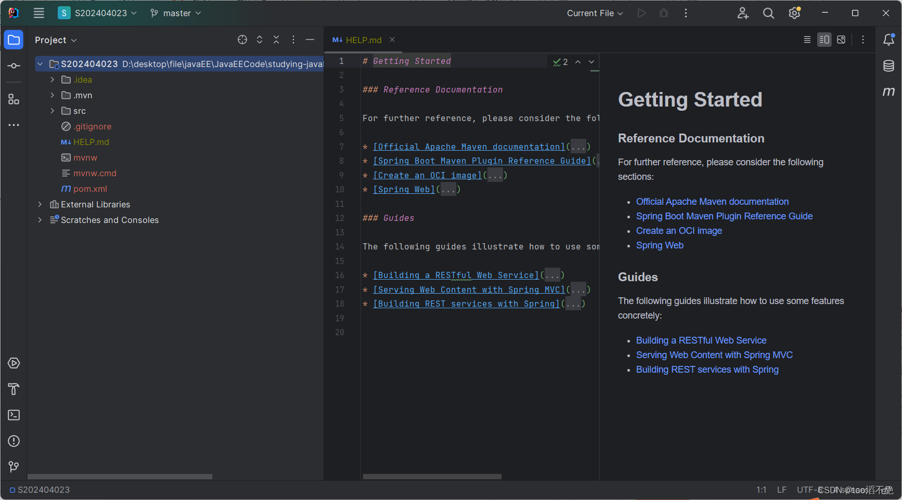
Task: Open the master branch dropdown
Action: pyautogui.click(x=175, y=13)
